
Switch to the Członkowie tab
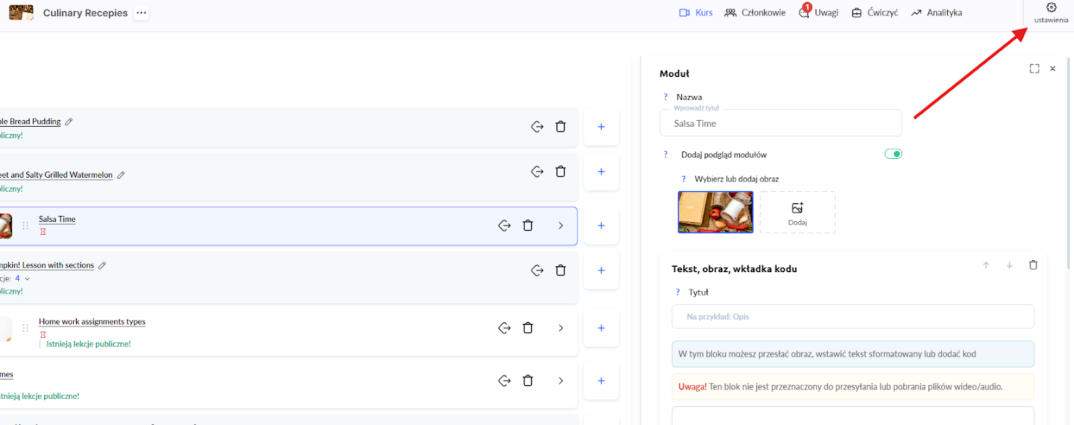pos(755,13)
